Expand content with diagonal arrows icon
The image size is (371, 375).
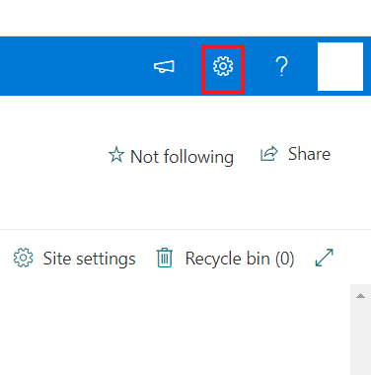click(x=325, y=258)
